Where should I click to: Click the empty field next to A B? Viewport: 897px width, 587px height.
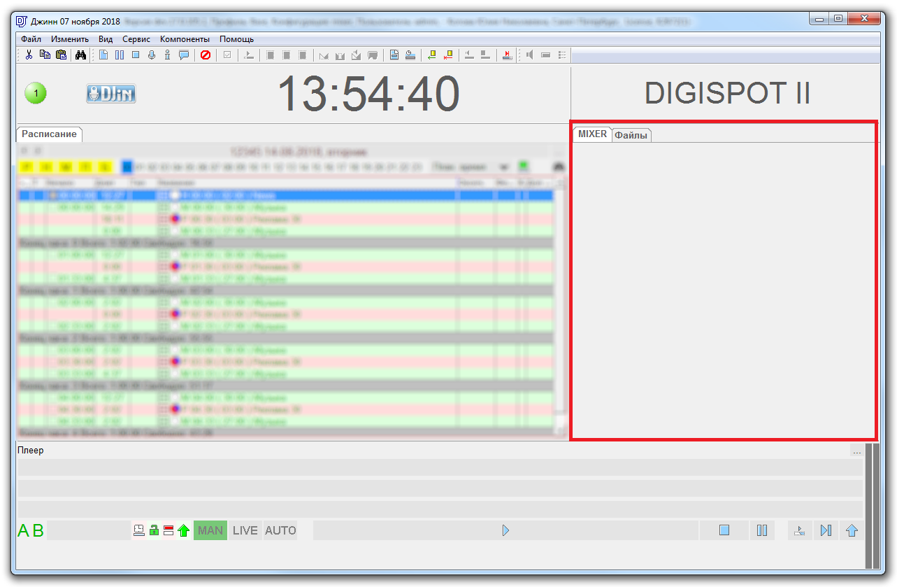88,530
